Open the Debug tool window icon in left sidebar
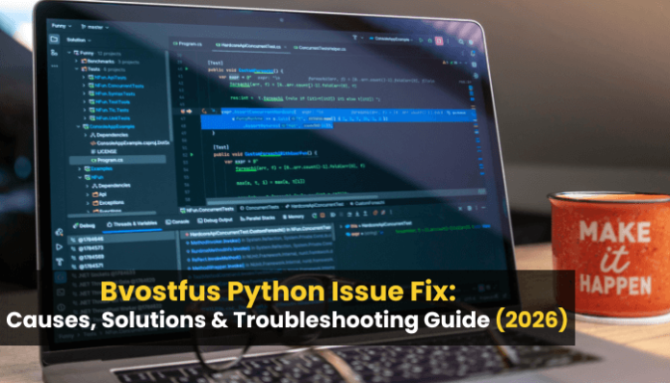Image resolution: width=670 pixels, height=383 pixels. pyautogui.click(x=60, y=232)
